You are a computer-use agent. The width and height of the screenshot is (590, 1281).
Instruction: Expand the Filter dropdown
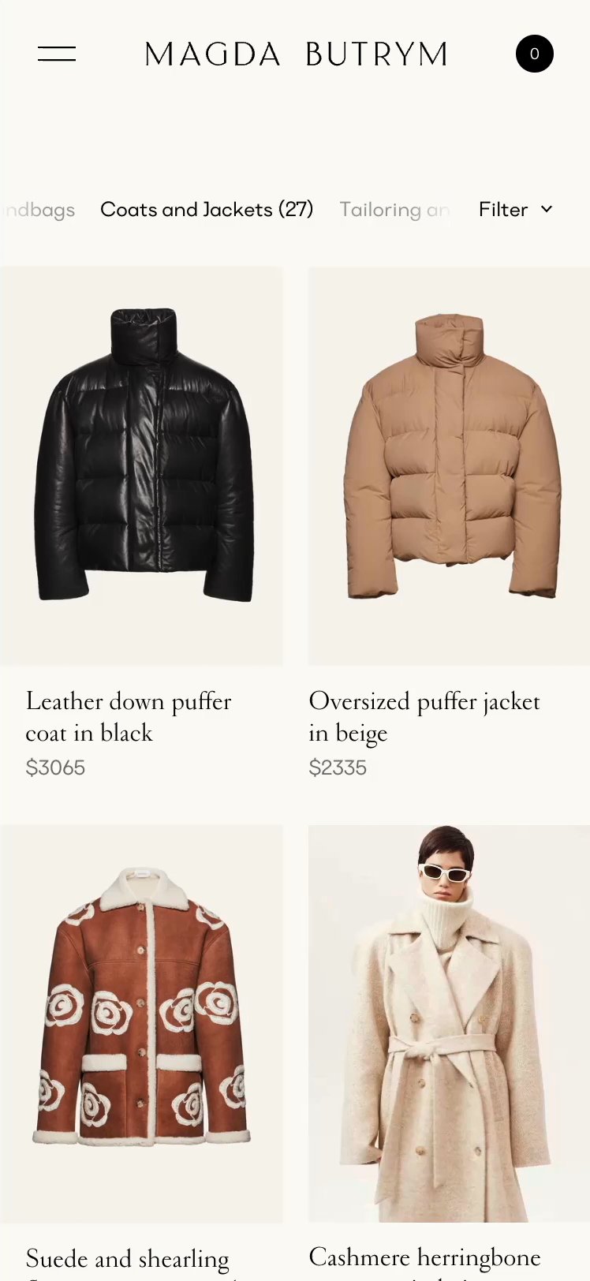click(516, 209)
